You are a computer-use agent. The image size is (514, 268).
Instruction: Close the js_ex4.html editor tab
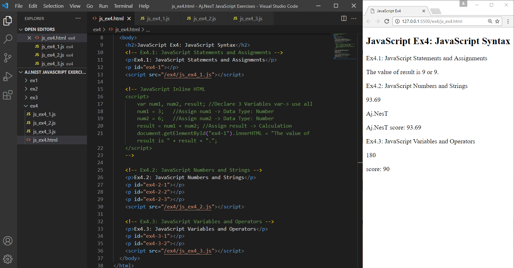pyautogui.click(x=129, y=19)
